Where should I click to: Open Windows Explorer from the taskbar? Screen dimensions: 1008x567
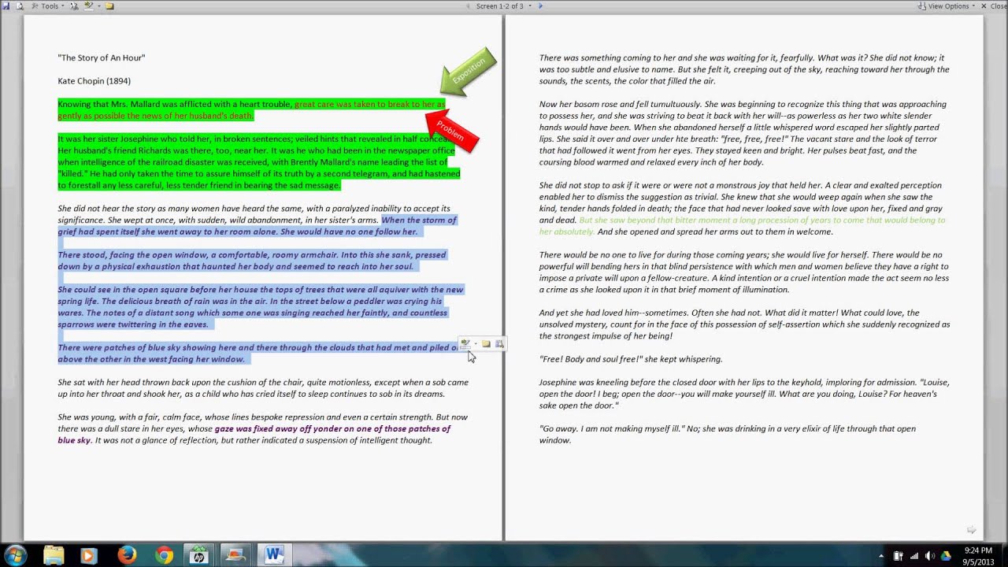54,555
